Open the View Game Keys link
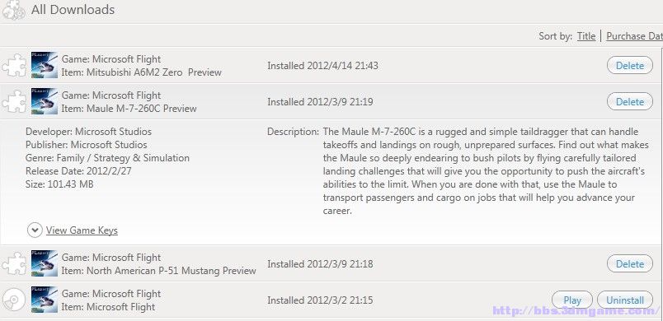This screenshot has width=663, height=321. point(82,230)
